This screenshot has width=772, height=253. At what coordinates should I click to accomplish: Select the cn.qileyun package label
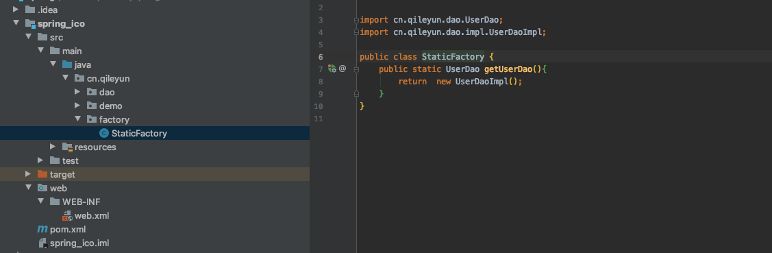(108, 78)
